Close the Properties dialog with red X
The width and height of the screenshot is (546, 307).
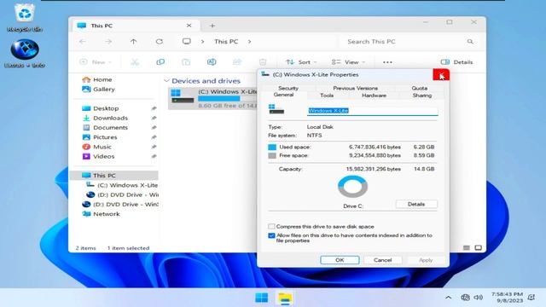pyautogui.click(x=441, y=74)
